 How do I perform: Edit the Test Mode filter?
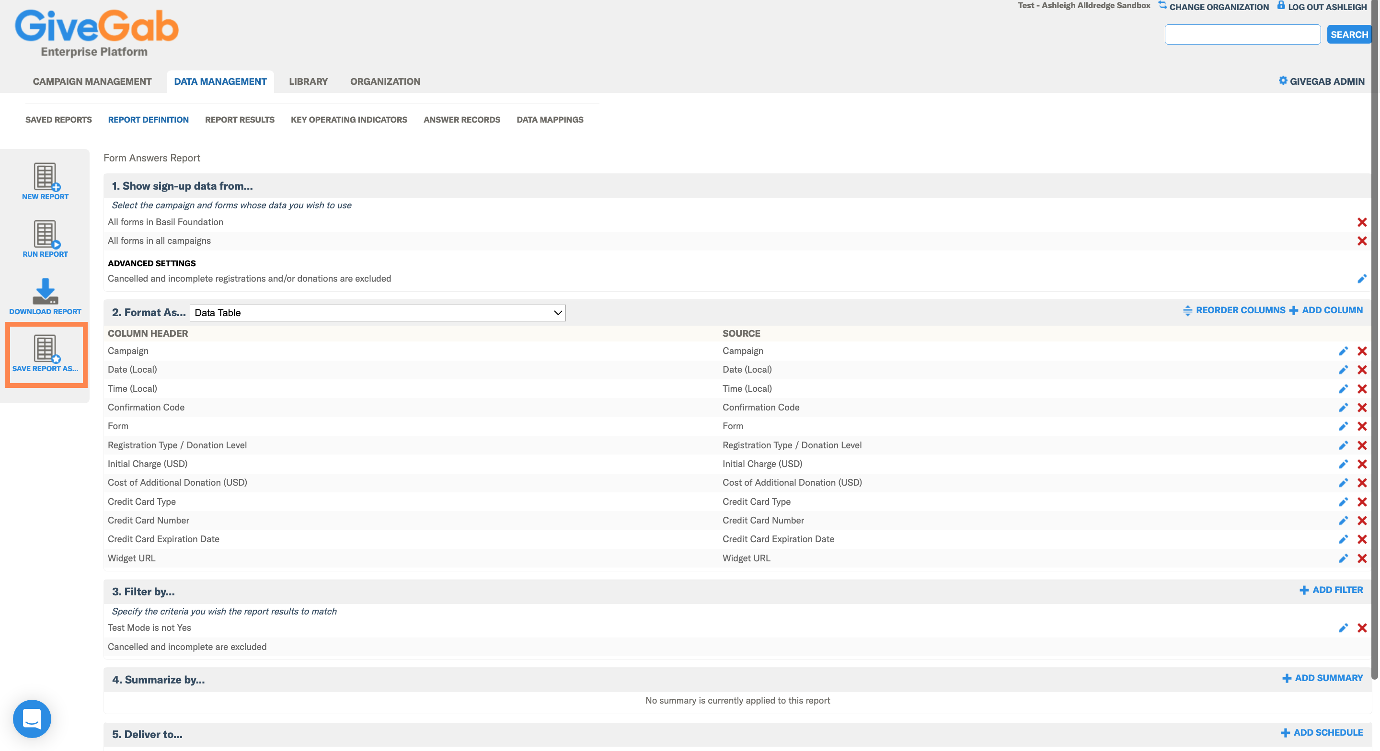(x=1343, y=628)
